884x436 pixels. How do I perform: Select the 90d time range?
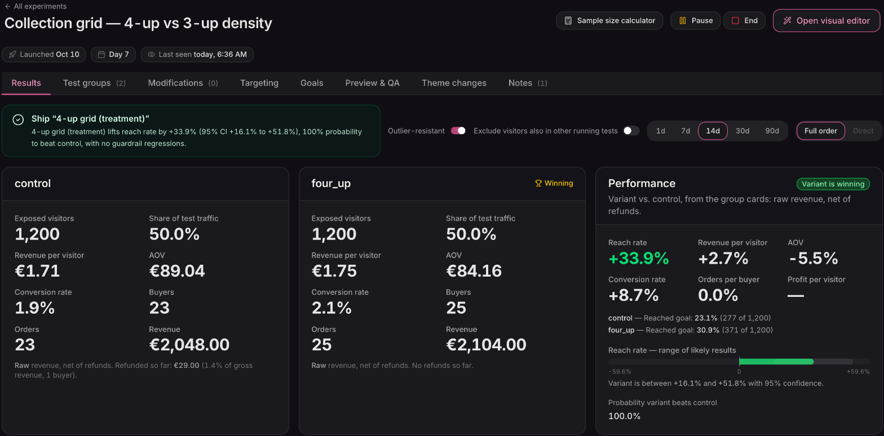[x=772, y=131]
